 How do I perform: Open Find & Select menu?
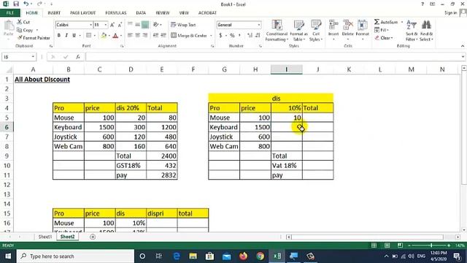click(x=426, y=31)
